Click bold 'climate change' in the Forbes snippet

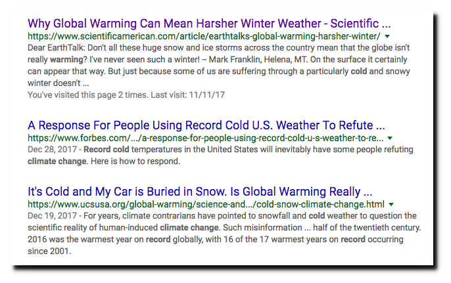coord(57,161)
